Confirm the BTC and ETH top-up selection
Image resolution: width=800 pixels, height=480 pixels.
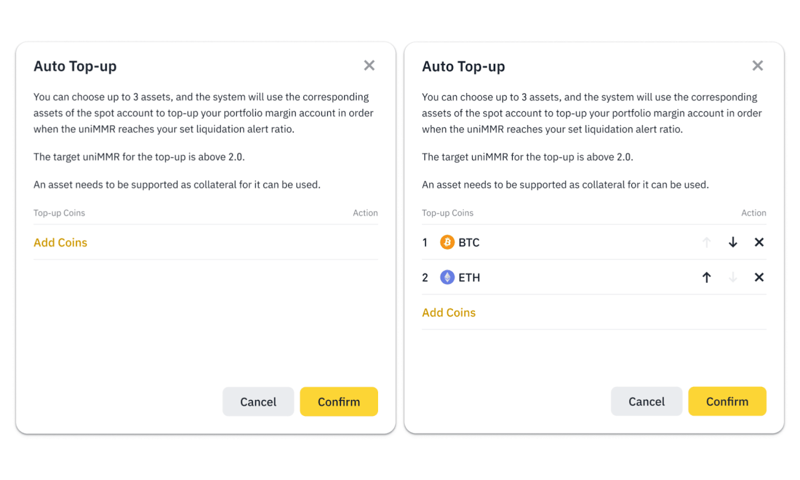click(x=726, y=401)
